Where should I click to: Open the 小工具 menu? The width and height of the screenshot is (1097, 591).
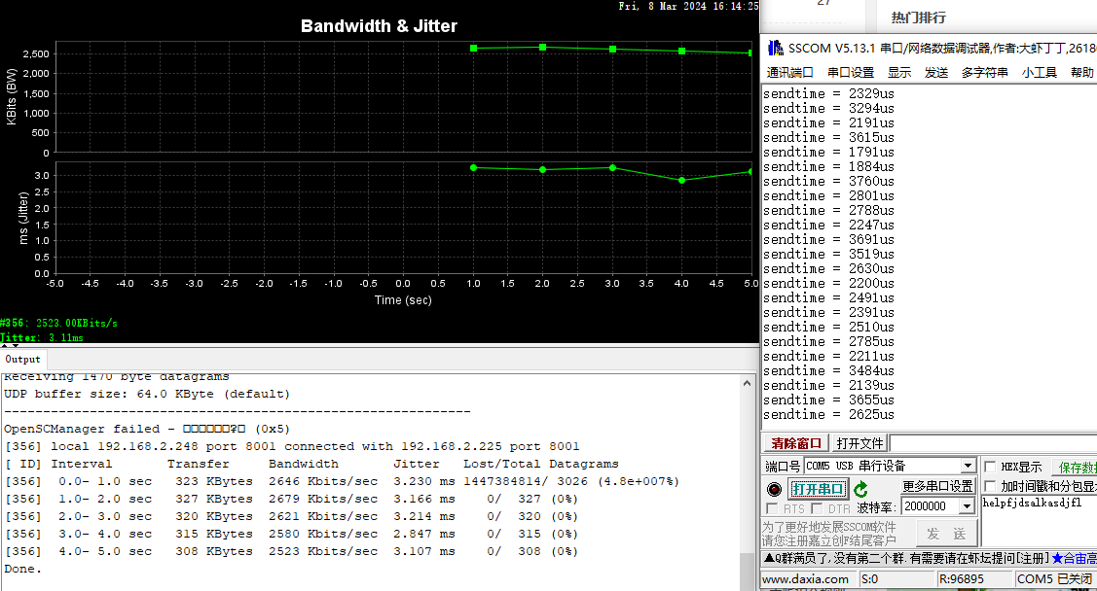tap(1039, 73)
